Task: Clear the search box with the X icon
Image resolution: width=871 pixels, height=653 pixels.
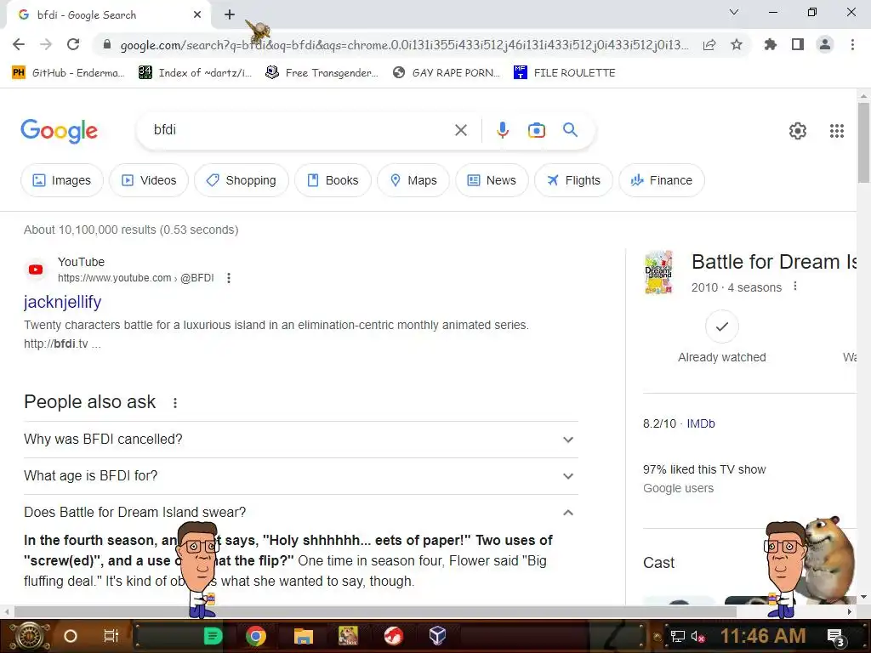Action: pyautogui.click(x=460, y=130)
